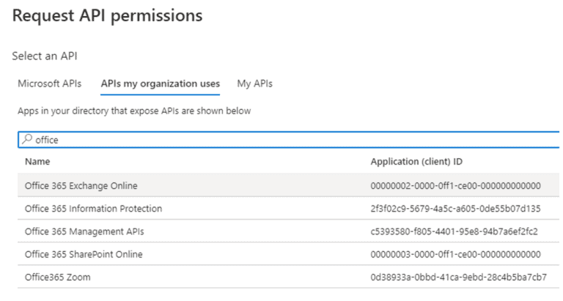Click Zoom client ID starting 0d38933a
The image size is (563, 301).
(x=458, y=277)
